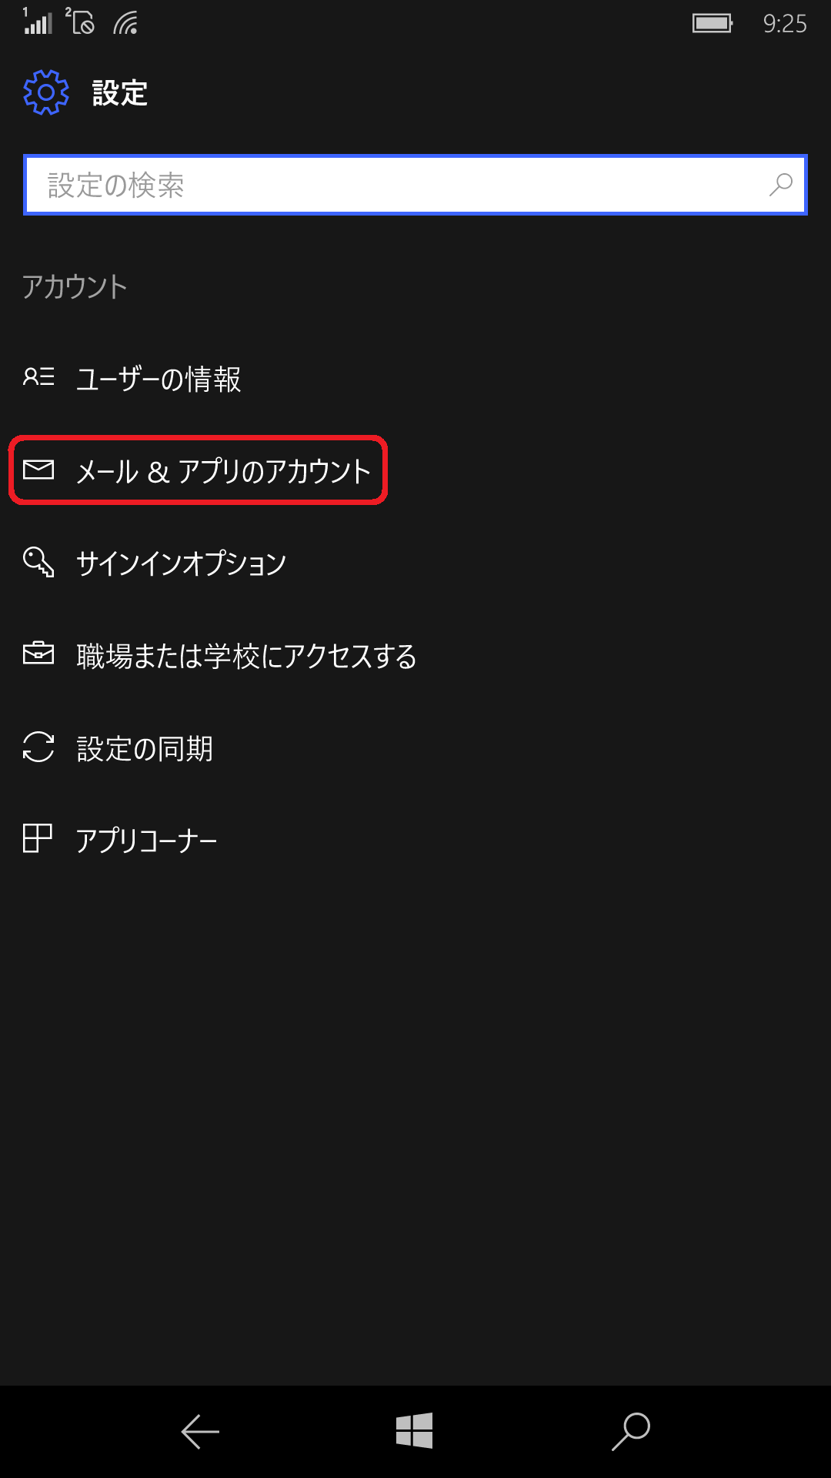Click the key icon for sign-in options
This screenshot has width=831, height=1478.
coord(38,562)
